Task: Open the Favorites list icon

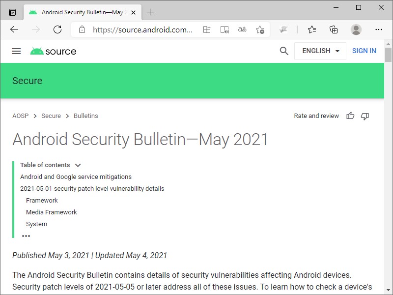Action: point(312,29)
